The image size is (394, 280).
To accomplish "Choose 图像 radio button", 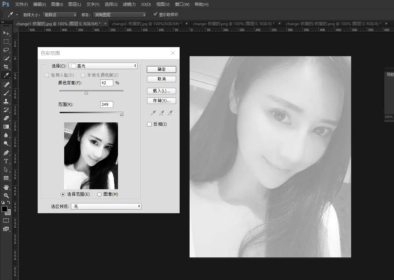I will click(x=99, y=194).
